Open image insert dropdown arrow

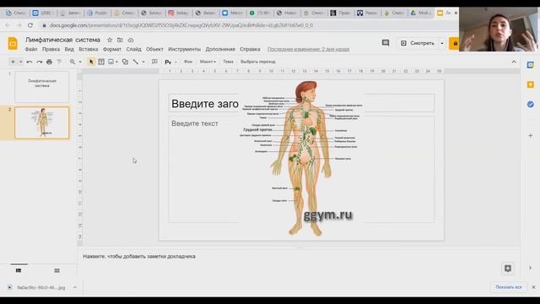pos(116,62)
